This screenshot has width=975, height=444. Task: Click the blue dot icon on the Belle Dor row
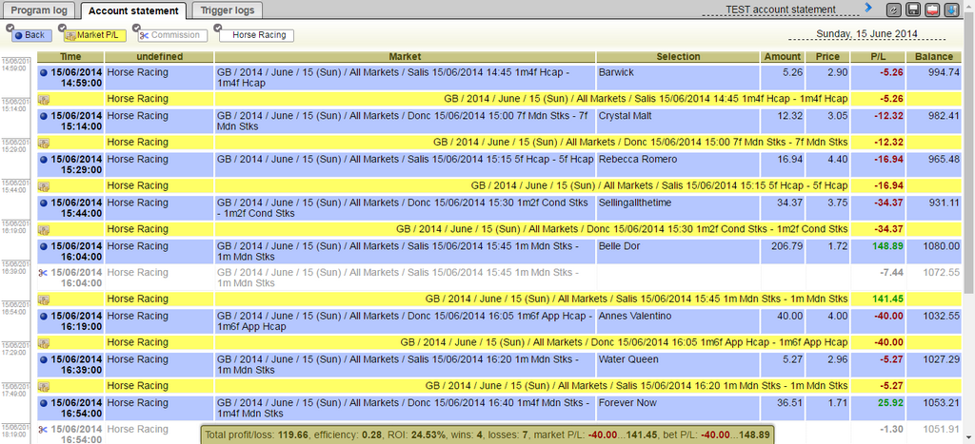point(43,246)
